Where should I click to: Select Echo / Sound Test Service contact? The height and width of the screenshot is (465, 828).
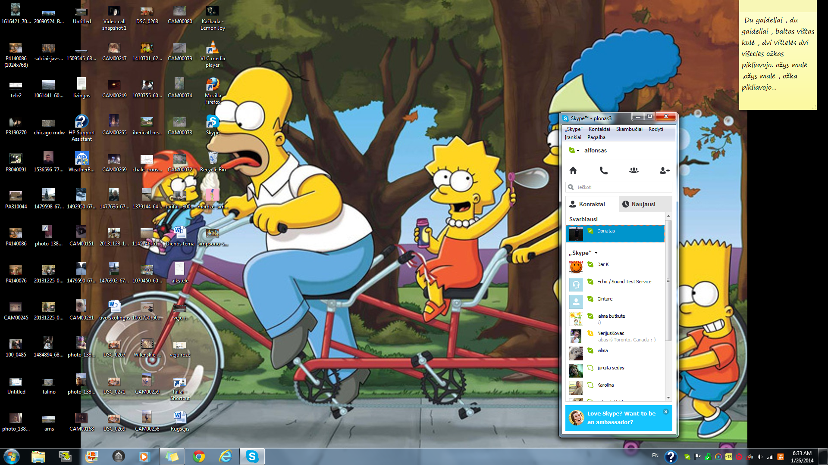(x=615, y=284)
